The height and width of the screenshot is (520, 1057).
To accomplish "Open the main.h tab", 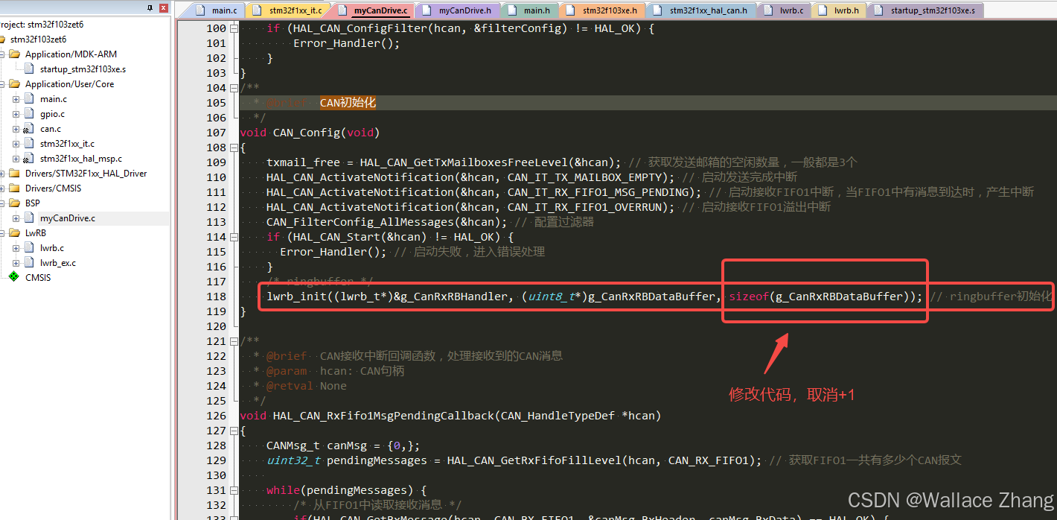I will pyautogui.click(x=529, y=10).
